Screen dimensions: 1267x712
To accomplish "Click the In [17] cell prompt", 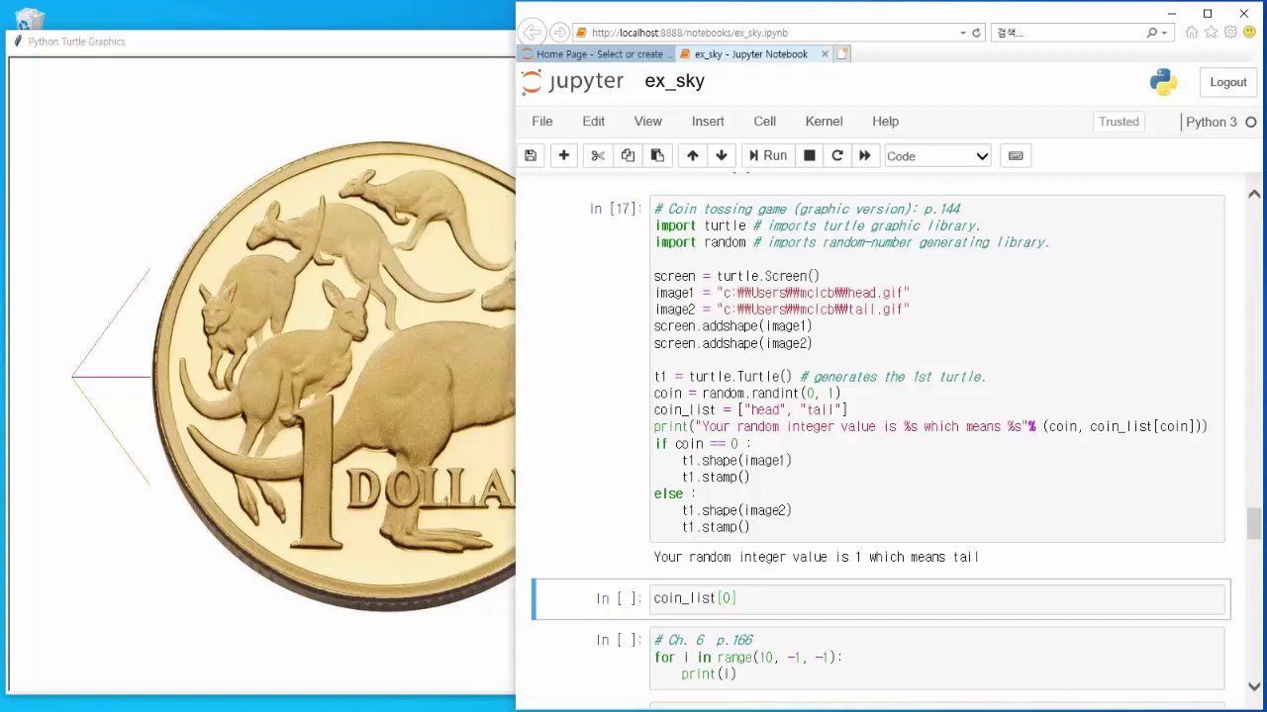I will [x=616, y=209].
